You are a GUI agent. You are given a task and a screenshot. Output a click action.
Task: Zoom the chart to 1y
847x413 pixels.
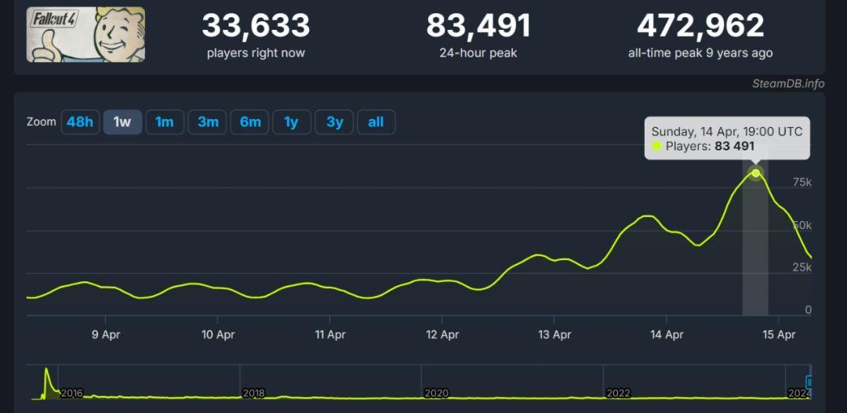pyautogui.click(x=291, y=122)
